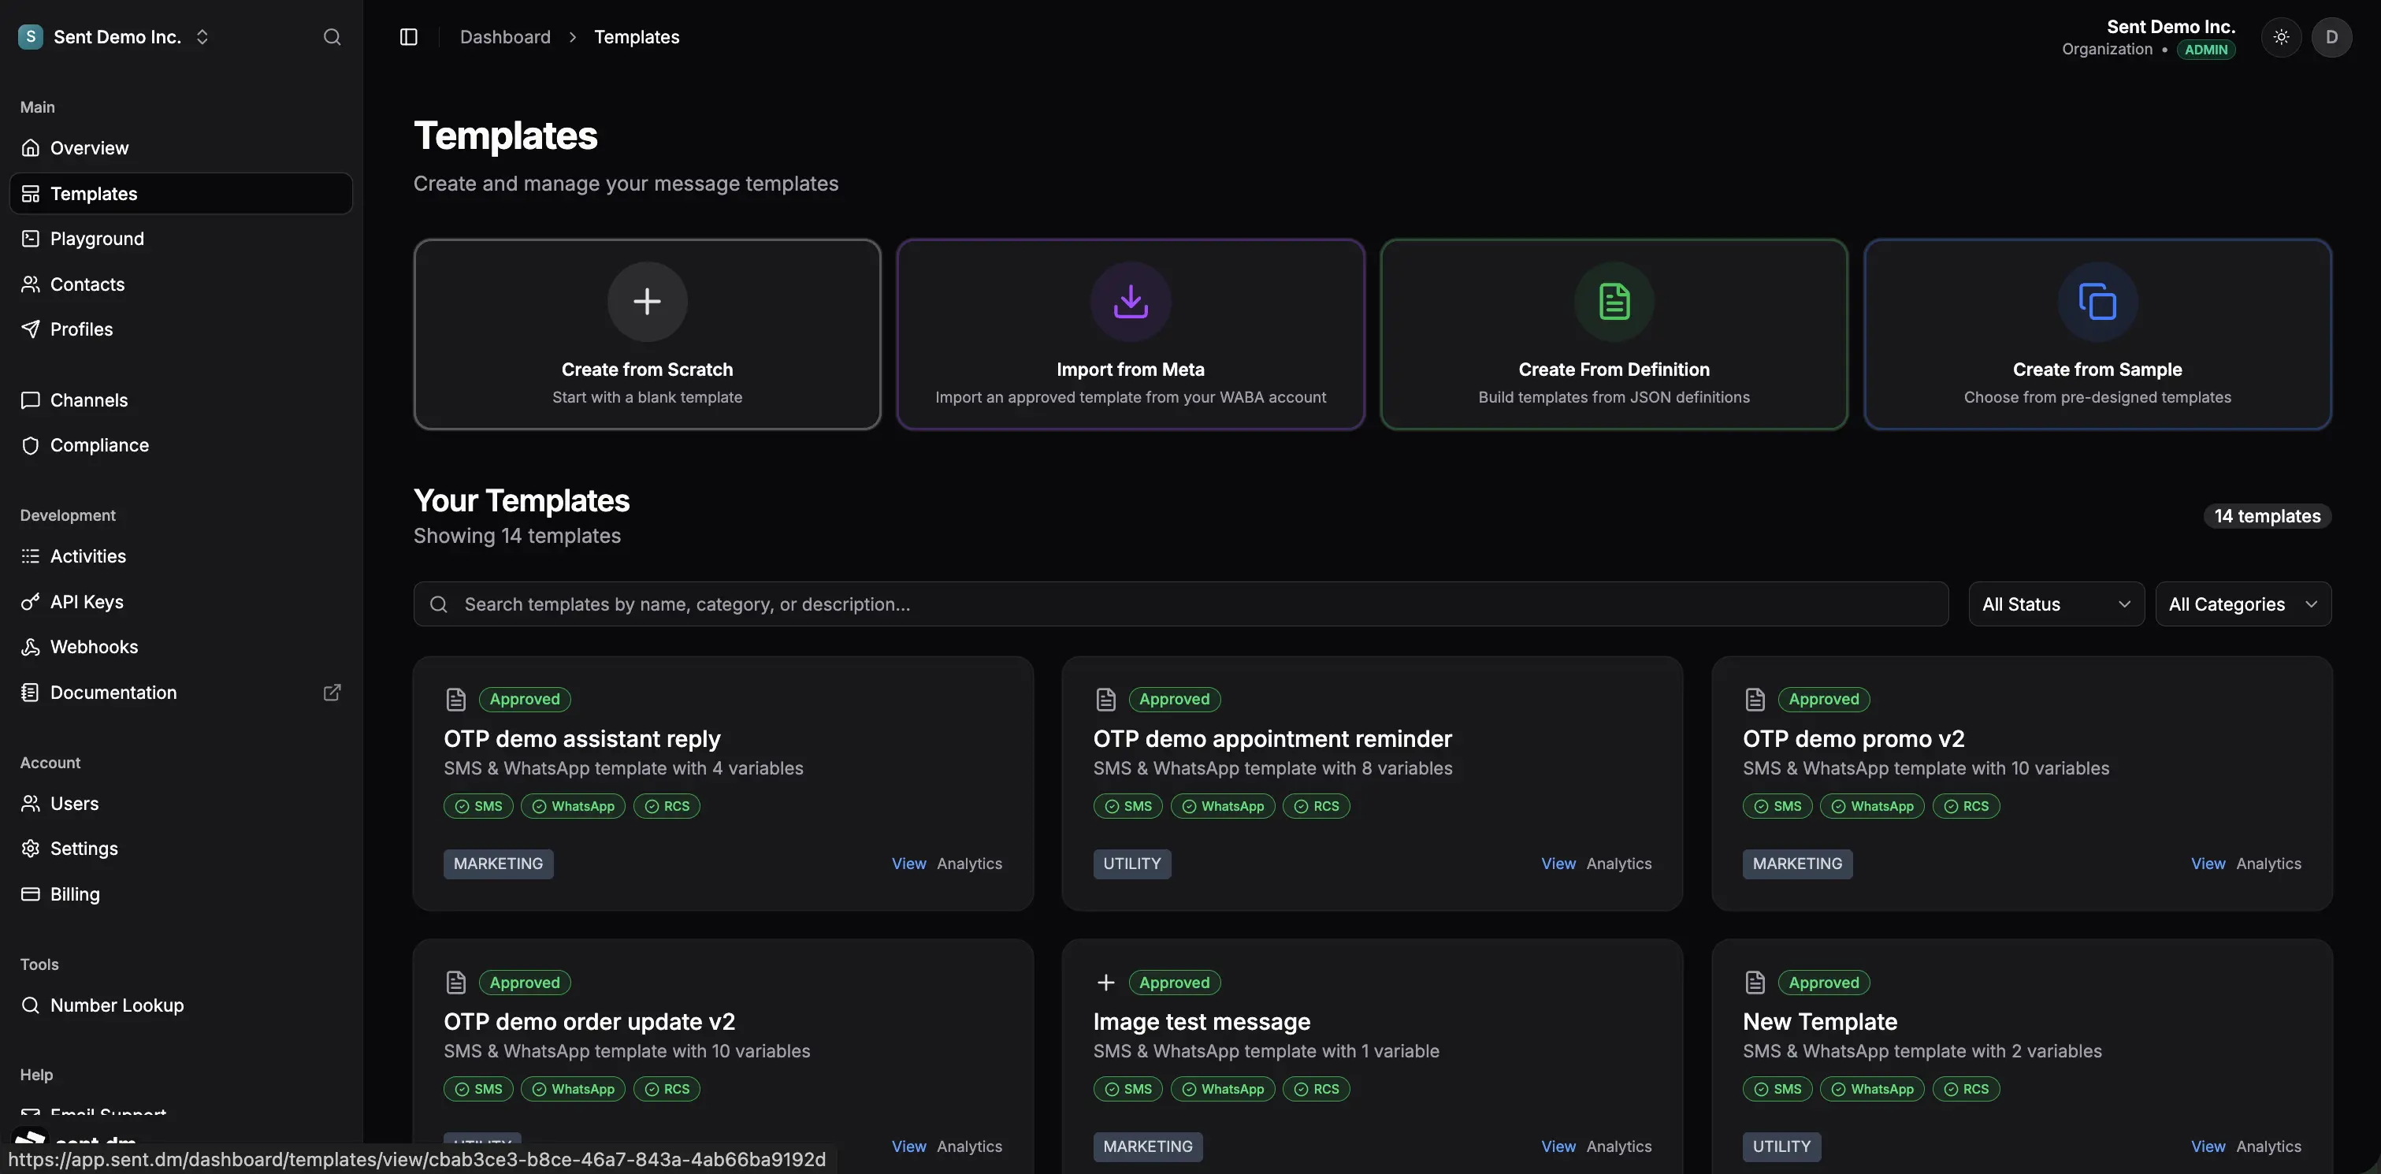The width and height of the screenshot is (2381, 1174).
Task: Open Users under Account
Action: point(180,804)
